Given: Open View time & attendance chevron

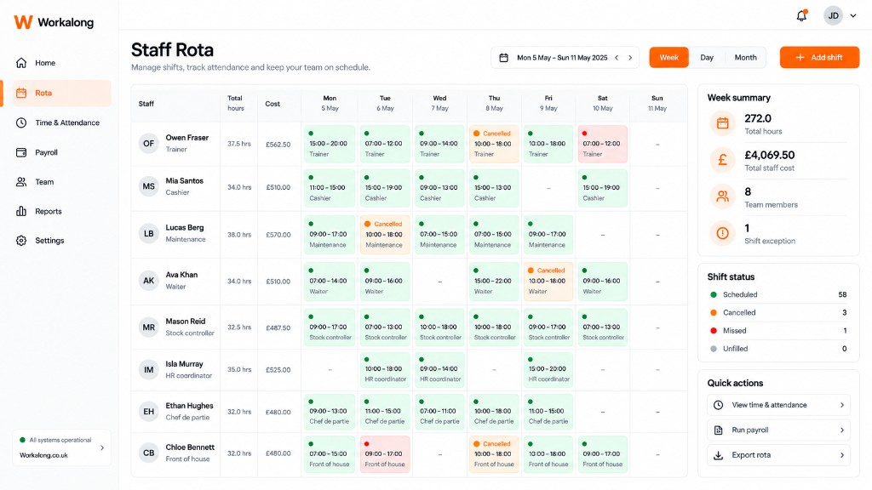Looking at the screenshot, I should (842, 405).
